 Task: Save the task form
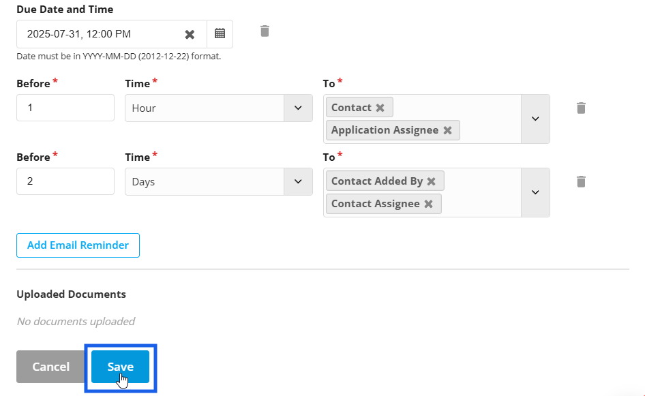[120, 367]
